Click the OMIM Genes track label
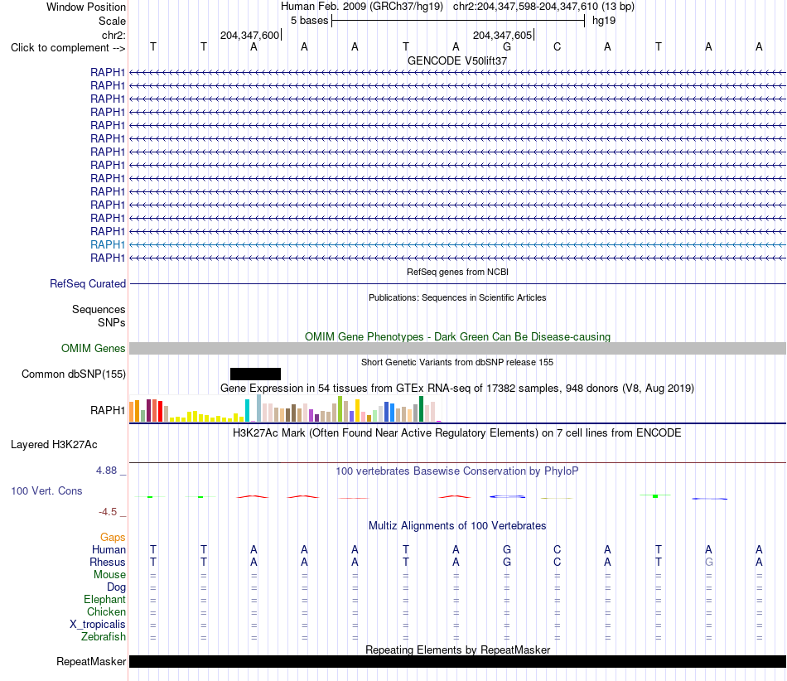The width and height of the screenshot is (787, 681). (94, 348)
